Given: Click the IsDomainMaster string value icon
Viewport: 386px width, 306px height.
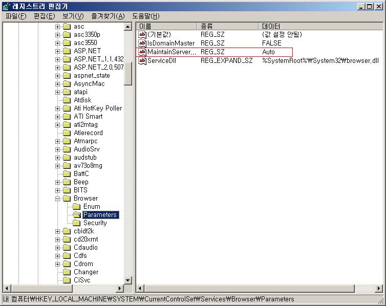Looking at the screenshot, I should [x=142, y=43].
